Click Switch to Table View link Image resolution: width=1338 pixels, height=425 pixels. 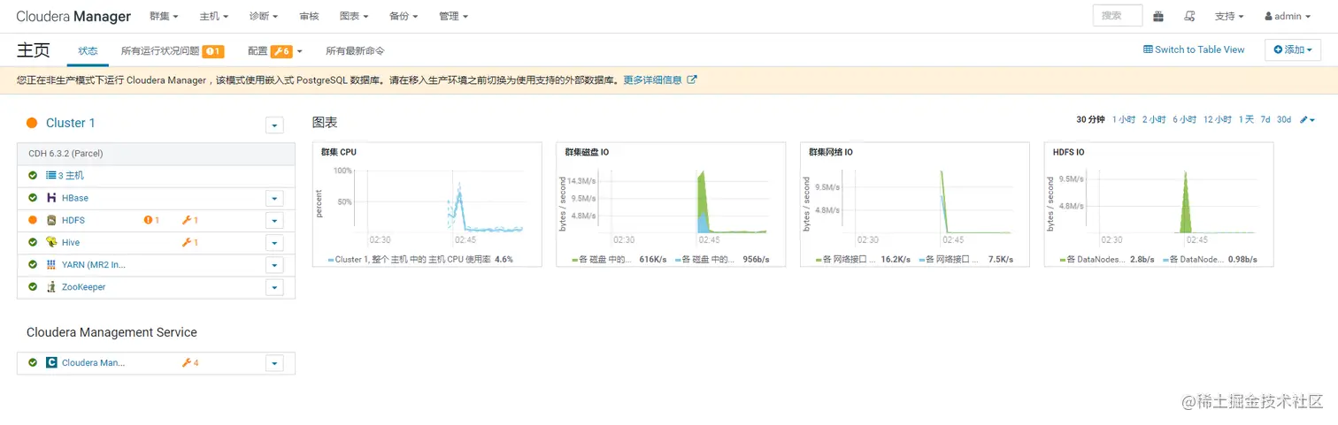pyautogui.click(x=1194, y=49)
